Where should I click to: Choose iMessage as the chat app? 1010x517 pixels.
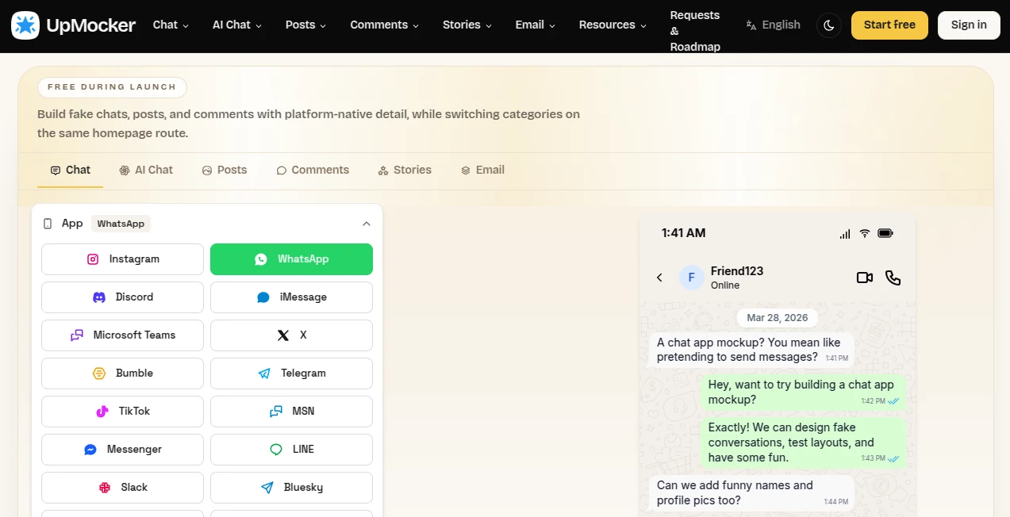pyautogui.click(x=291, y=297)
